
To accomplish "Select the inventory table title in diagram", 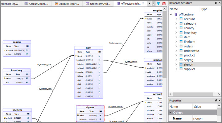I will (x=17, y=70).
